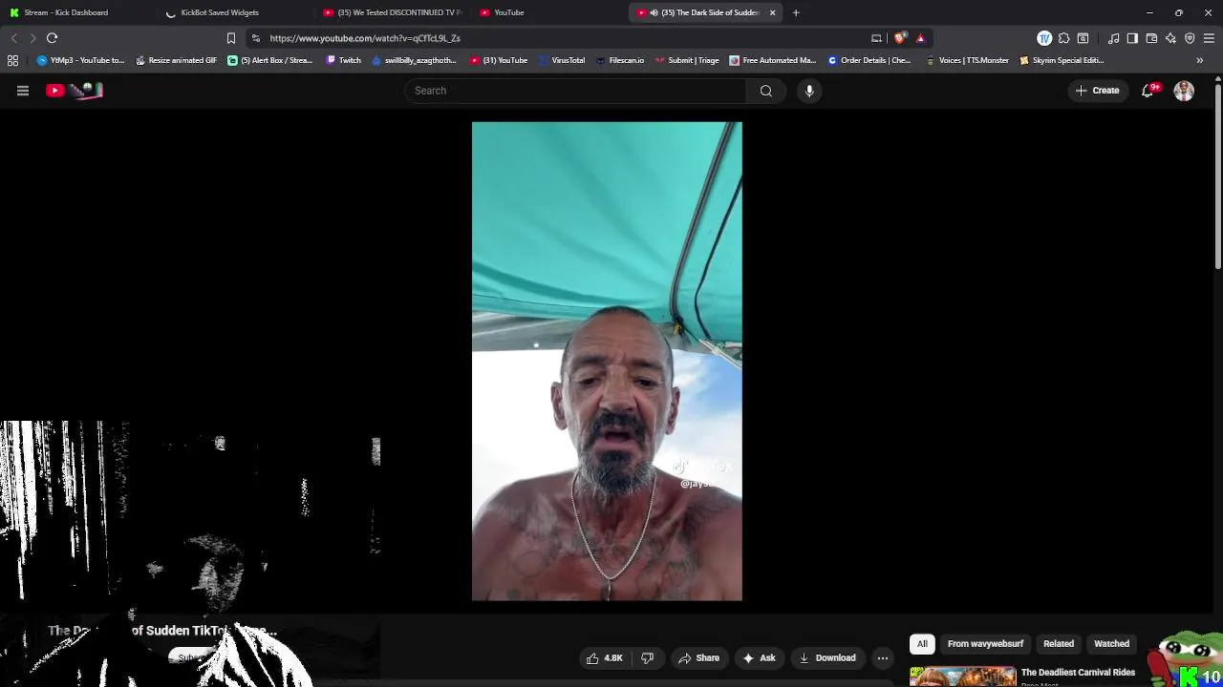Click the Ask button
The image size is (1223, 687).
click(x=759, y=657)
